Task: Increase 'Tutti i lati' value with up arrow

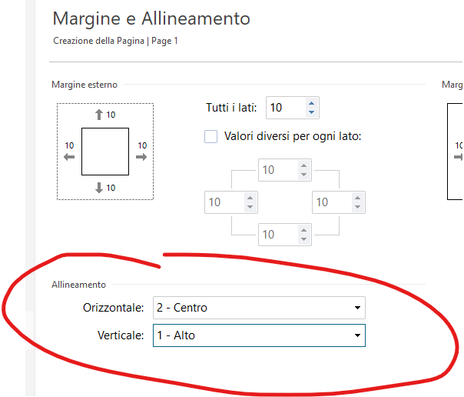Action: [311, 103]
